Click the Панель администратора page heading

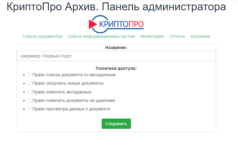116,7
